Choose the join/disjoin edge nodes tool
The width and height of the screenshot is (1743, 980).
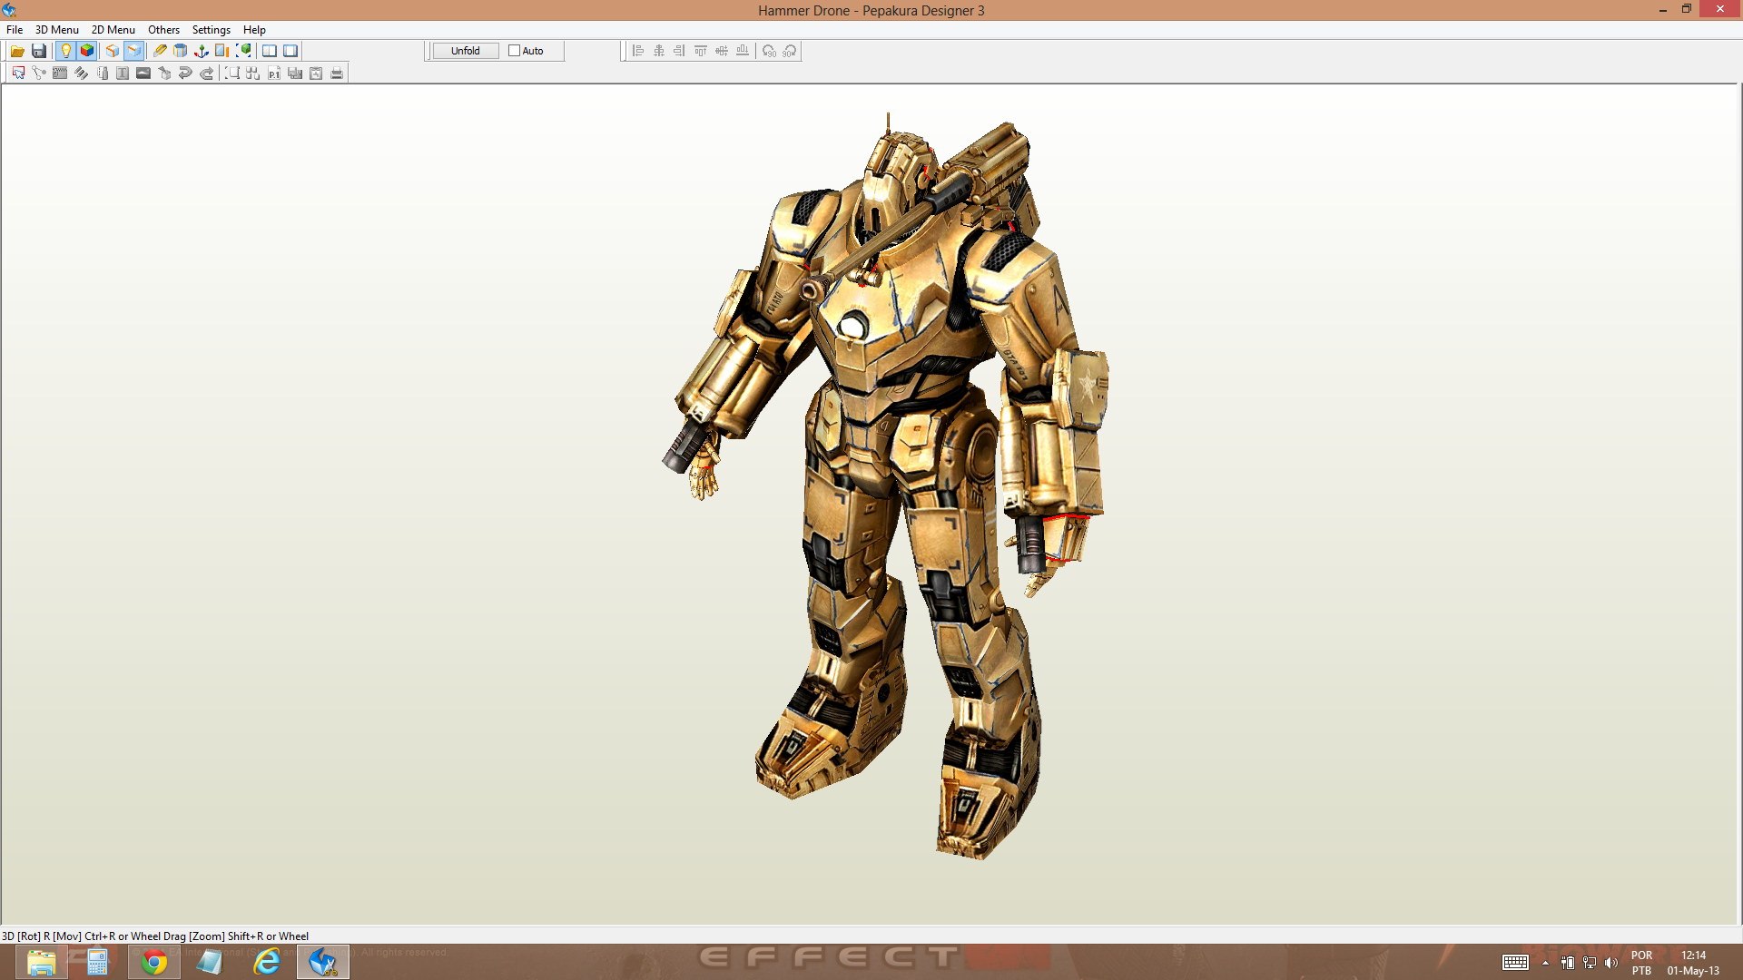coord(39,73)
